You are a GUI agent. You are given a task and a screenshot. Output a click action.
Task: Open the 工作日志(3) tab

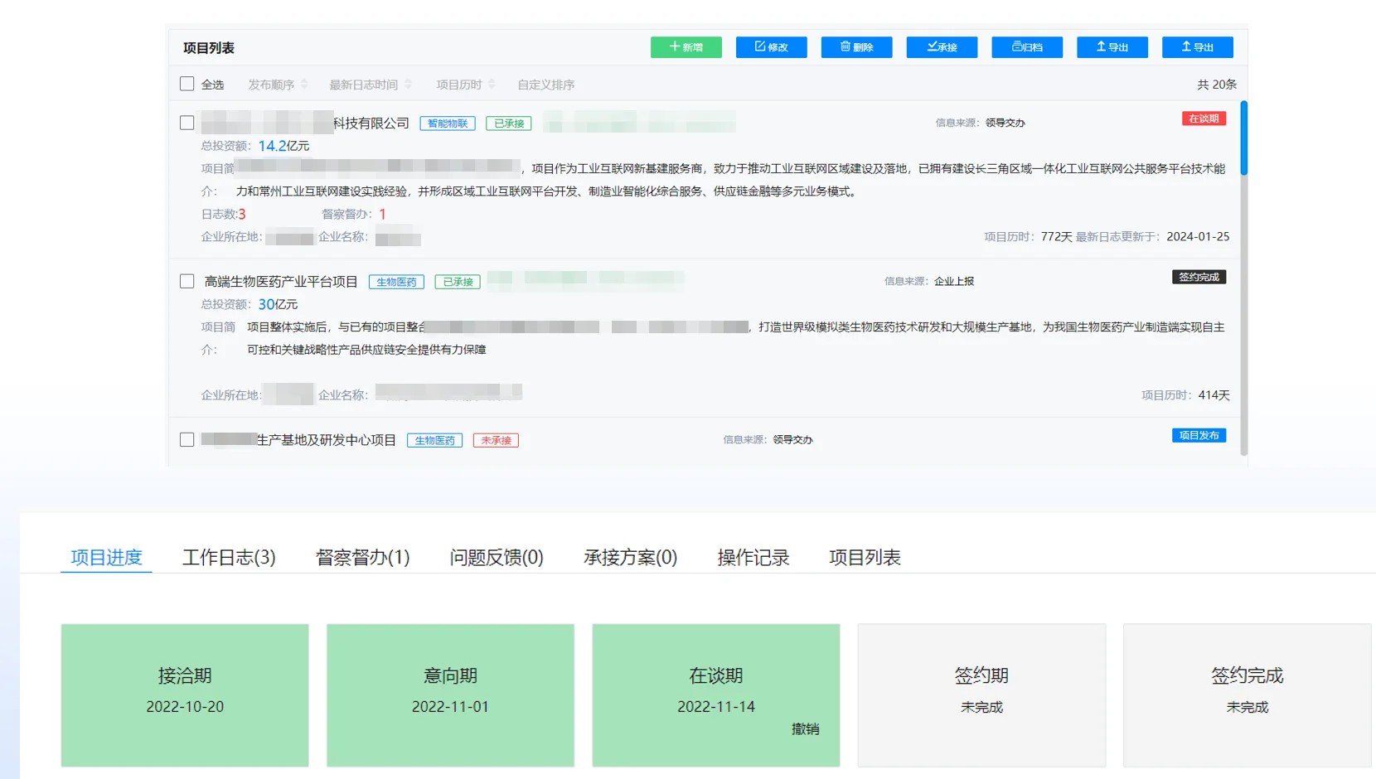pos(229,557)
